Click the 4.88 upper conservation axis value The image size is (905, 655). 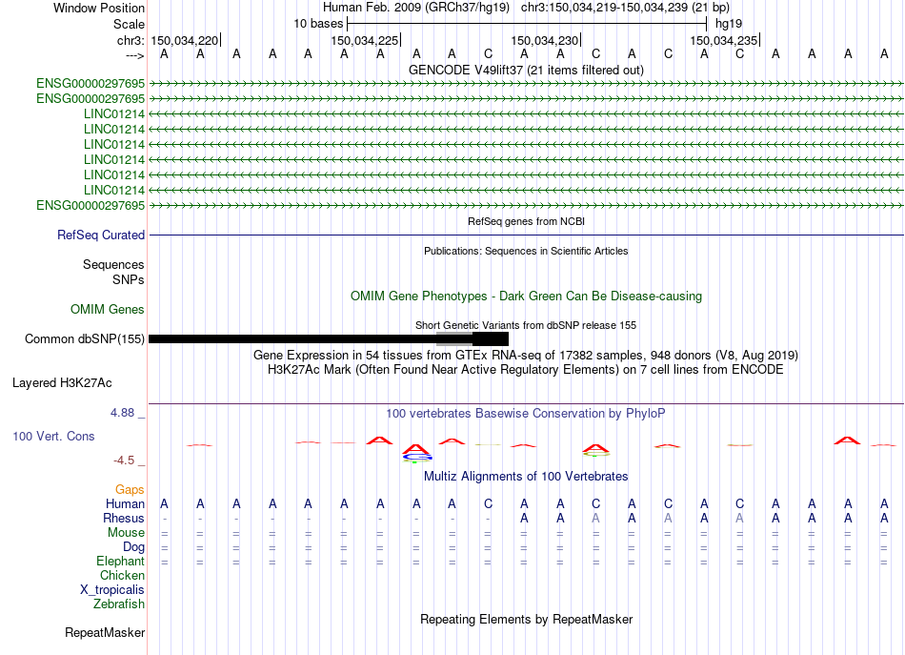coord(122,413)
